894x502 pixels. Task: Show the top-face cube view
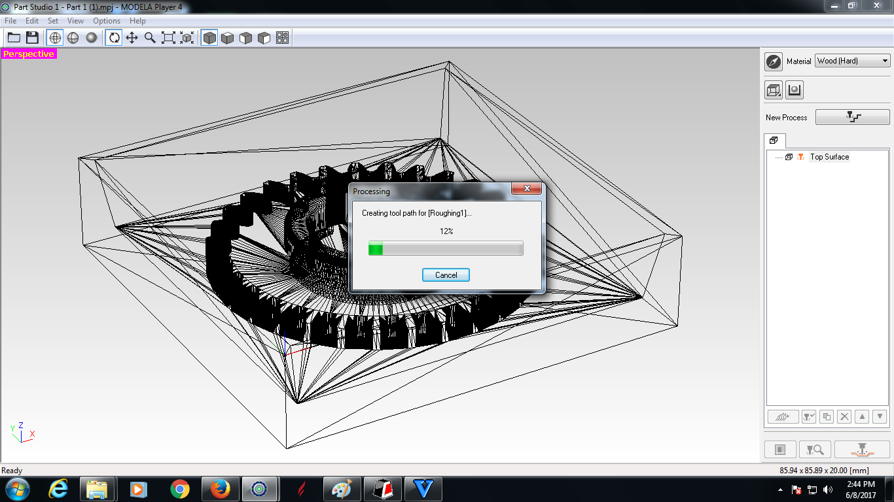coord(228,38)
